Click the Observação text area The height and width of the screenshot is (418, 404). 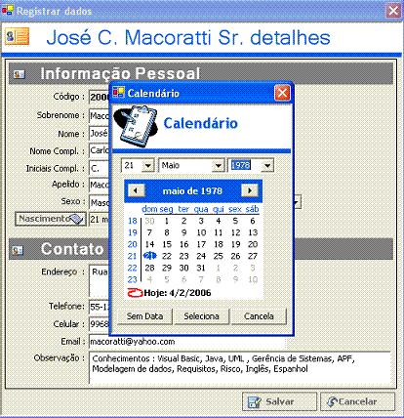[240, 368]
